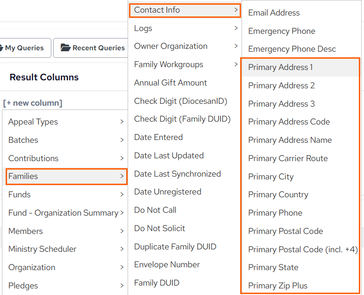
Task: Click the [+ new column] link
Action: [32, 103]
